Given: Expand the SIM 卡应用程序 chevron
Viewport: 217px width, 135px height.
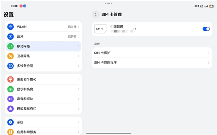Looking at the screenshot, I should coord(209,63).
